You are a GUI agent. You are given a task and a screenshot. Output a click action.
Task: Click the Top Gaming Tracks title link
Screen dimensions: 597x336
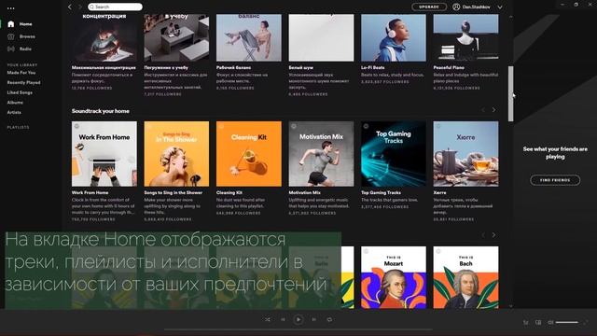point(381,193)
